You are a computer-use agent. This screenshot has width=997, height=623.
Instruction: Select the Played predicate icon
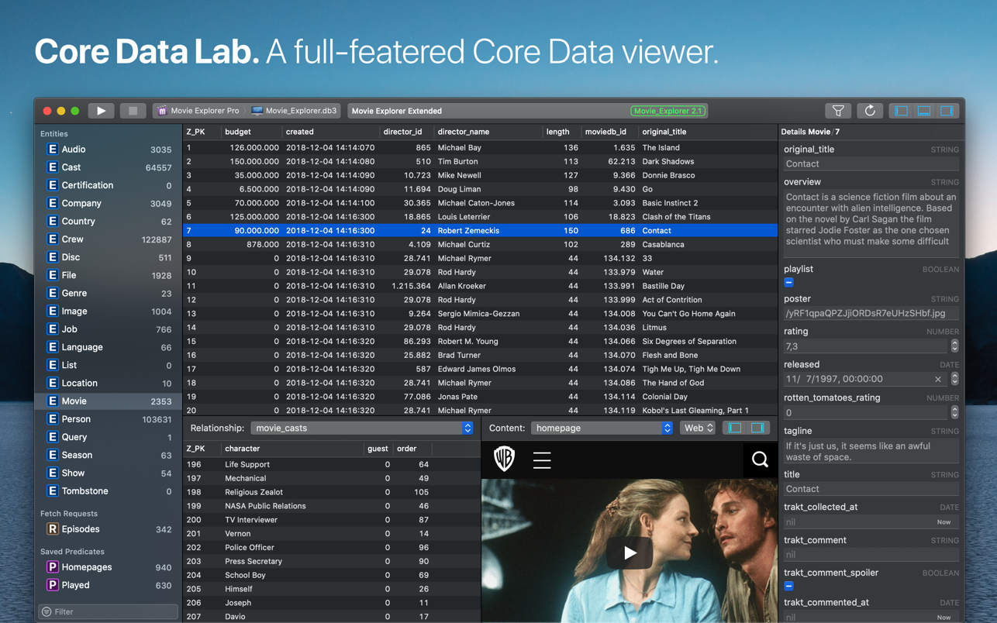coord(52,585)
